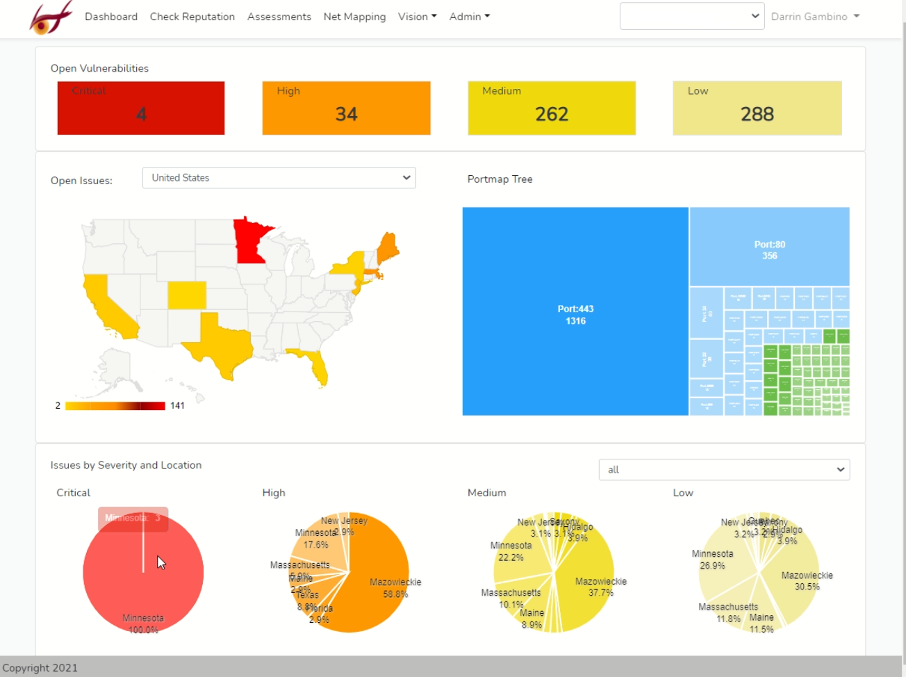Click the Critical vulnerabilities card showing 4
This screenshot has height=677, width=906.
(140, 108)
